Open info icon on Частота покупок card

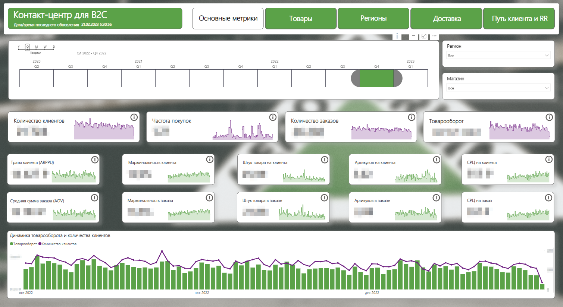pyautogui.click(x=273, y=117)
